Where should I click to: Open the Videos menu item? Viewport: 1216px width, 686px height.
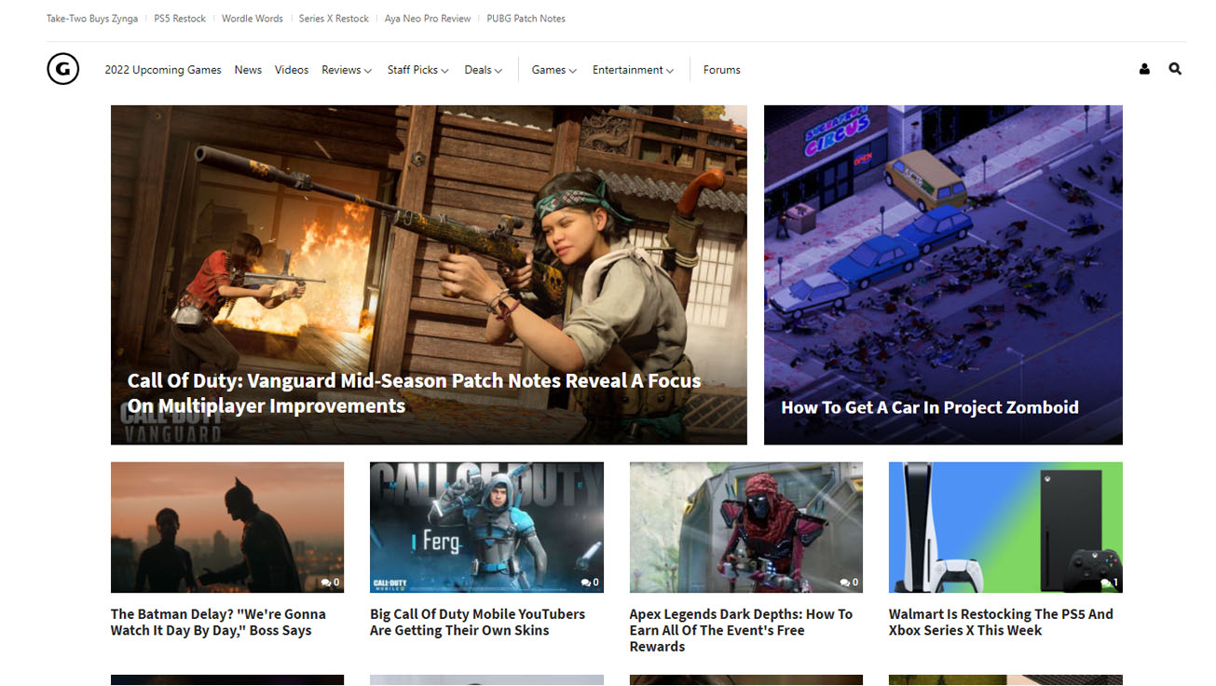coord(292,70)
